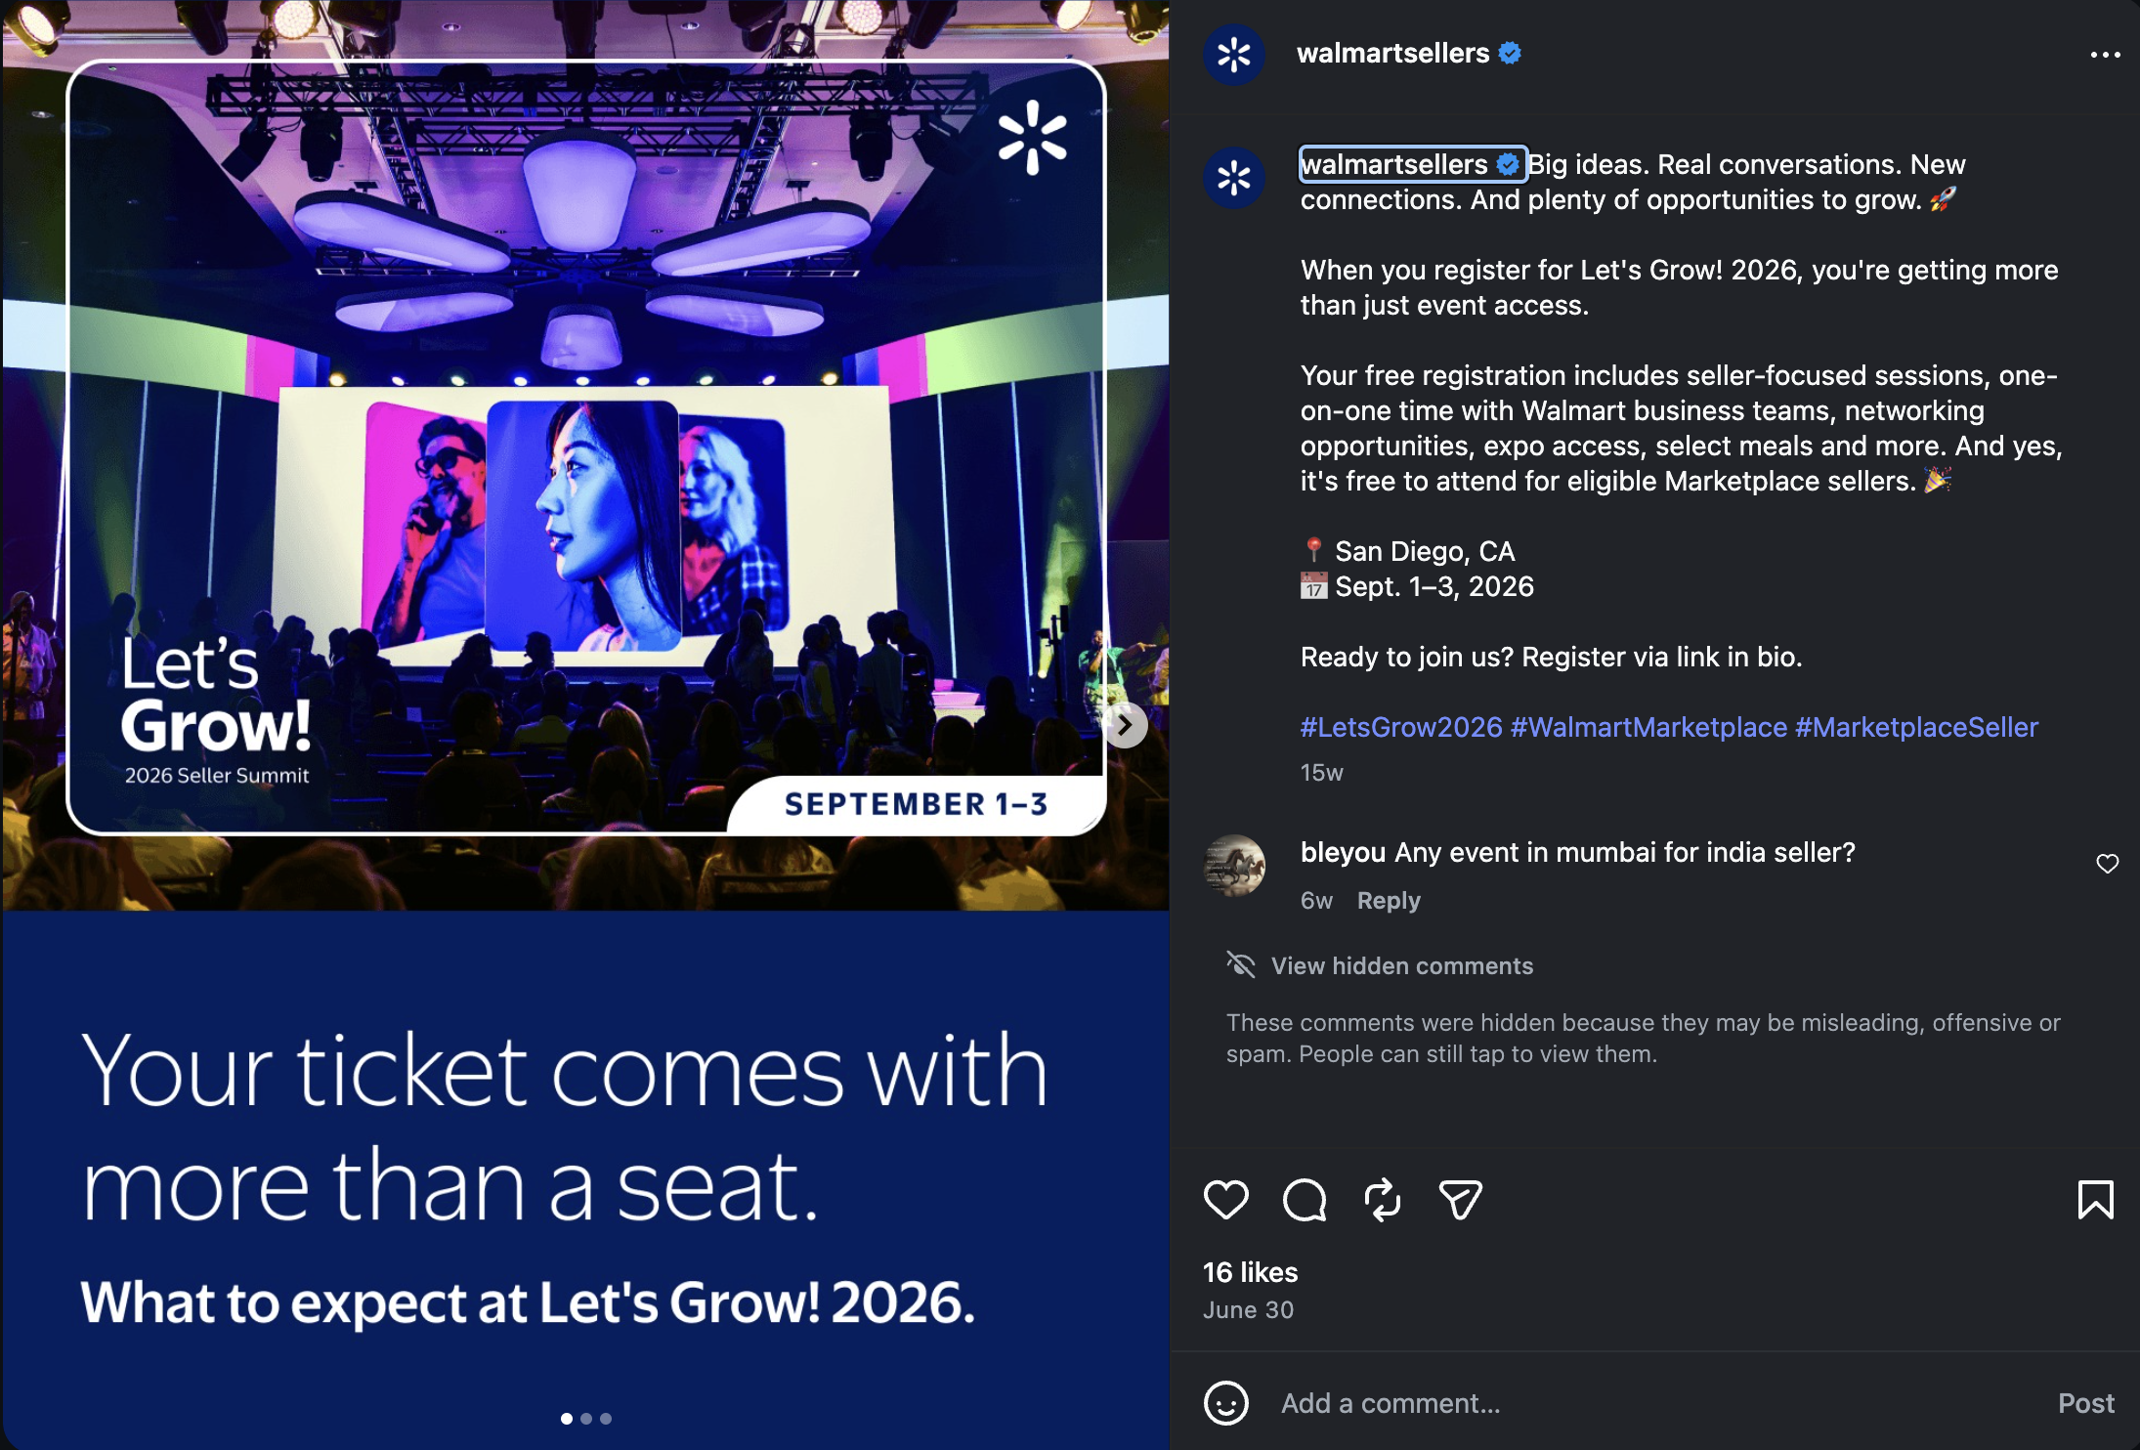Image resolution: width=2140 pixels, height=1450 pixels.
Task: Click 'Ready to join us? Register via link in bio.'
Action: pyautogui.click(x=1551, y=657)
